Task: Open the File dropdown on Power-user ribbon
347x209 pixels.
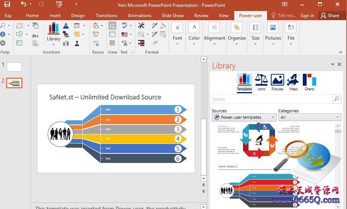Action: pos(291,34)
